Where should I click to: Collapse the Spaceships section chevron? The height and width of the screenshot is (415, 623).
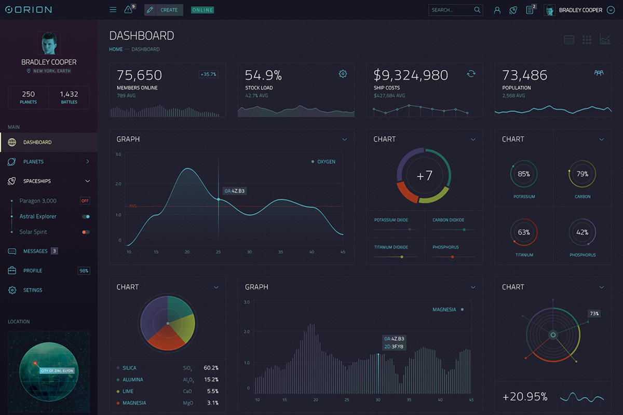click(87, 181)
